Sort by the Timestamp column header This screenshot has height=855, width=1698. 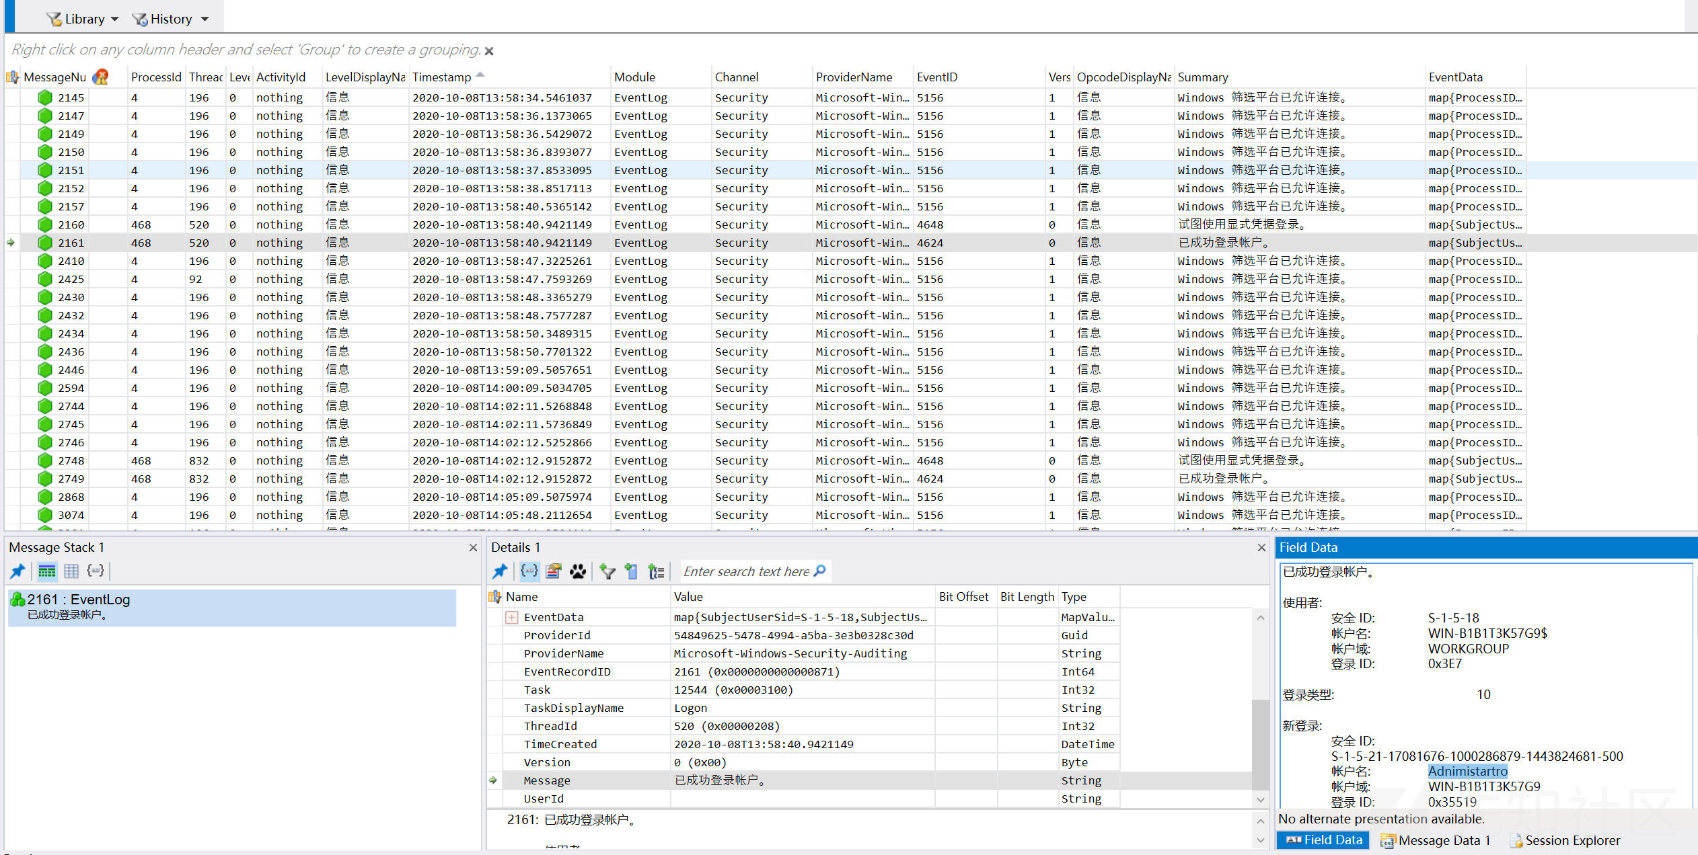coord(442,77)
